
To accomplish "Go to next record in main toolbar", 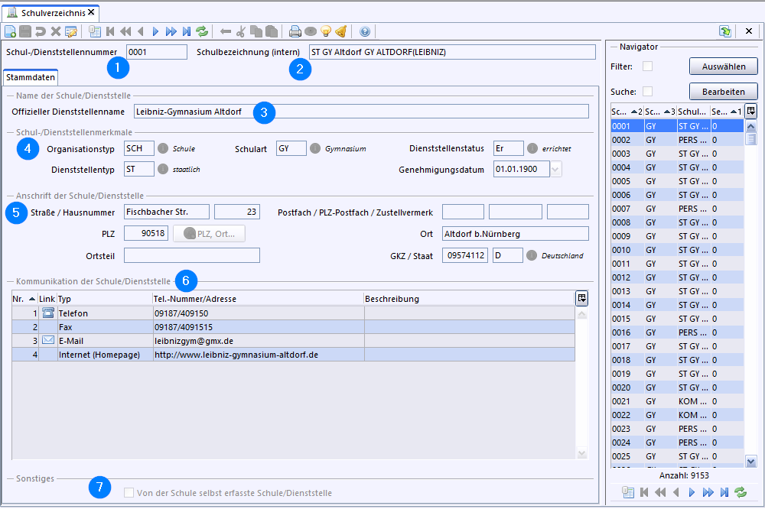I will point(155,31).
